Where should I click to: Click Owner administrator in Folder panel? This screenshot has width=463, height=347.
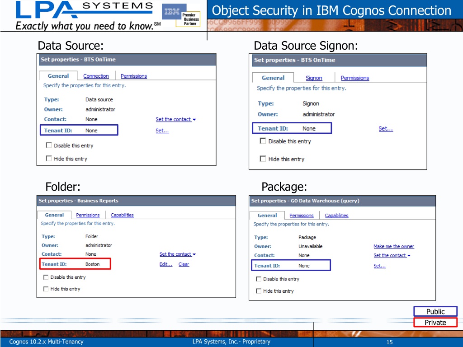[x=99, y=245]
